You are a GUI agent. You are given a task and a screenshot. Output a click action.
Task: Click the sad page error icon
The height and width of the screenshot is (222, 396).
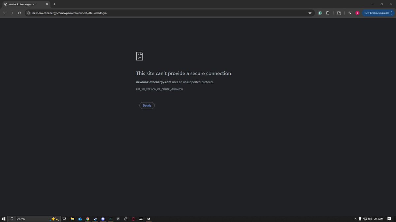[x=140, y=56]
